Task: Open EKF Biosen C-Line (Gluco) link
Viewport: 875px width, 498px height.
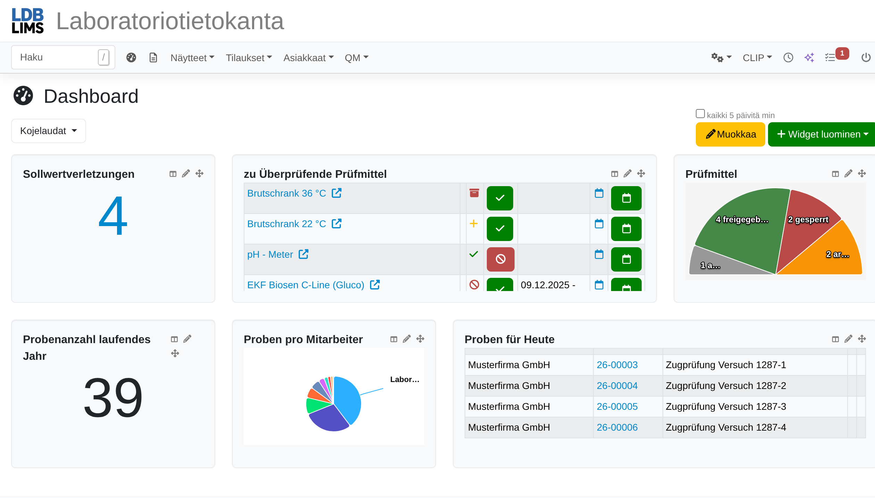Action: (x=306, y=285)
